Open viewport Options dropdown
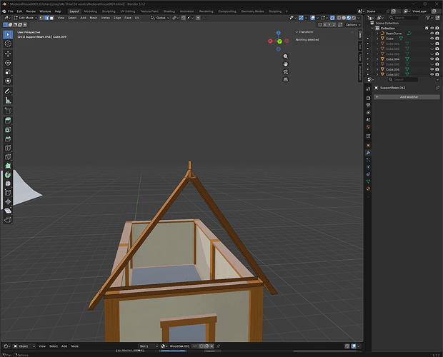This screenshot has height=357, width=443. (x=353, y=25)
